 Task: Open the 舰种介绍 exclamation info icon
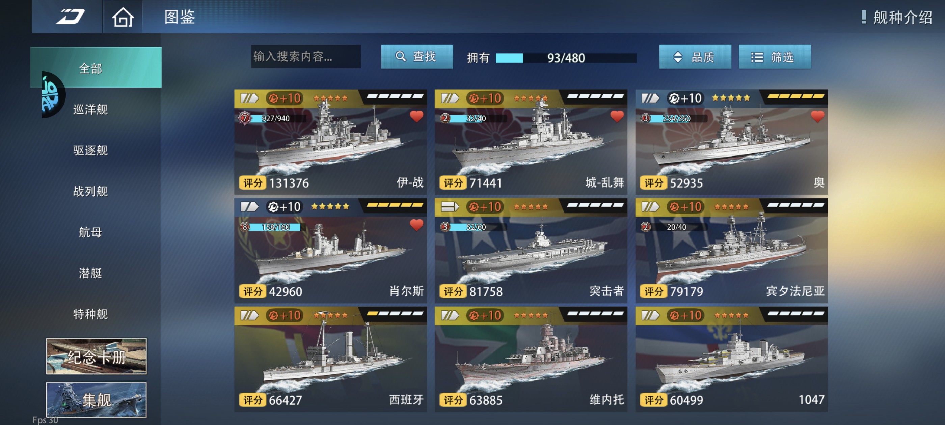tap(864, 17)
